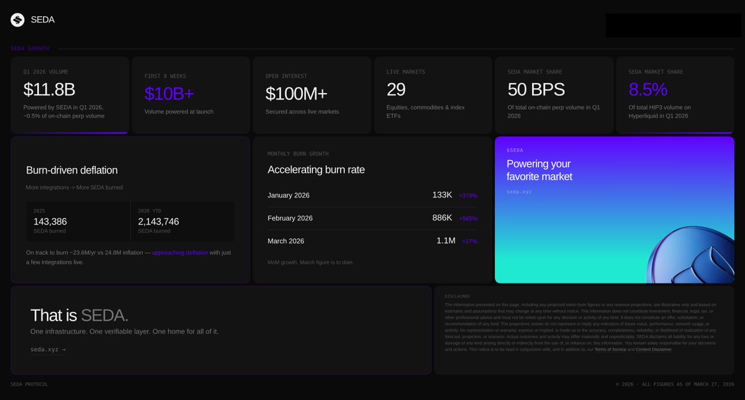Click 'Of total HIP3 volume on Hyperliquid' caption
Viewport: 745px width, 400px height.
click(660, 112)
